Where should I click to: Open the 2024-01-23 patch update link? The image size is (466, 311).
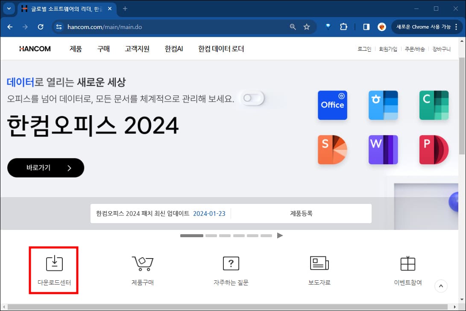[x=209, y=213]
